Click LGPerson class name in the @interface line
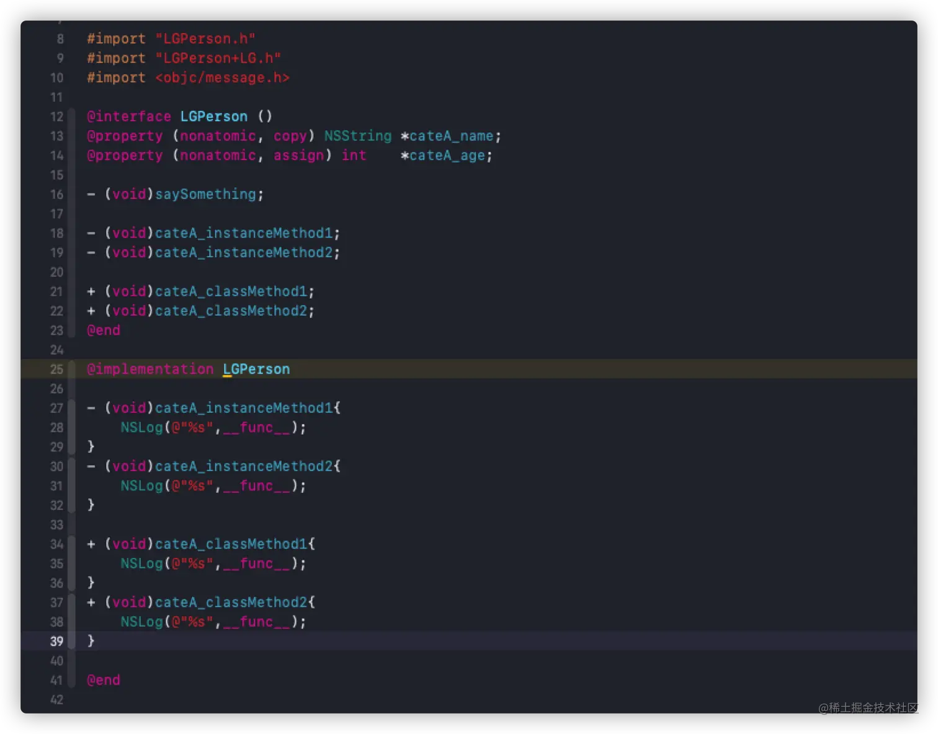Viewport: 938px width, 734px height. [x=214, y=117]
